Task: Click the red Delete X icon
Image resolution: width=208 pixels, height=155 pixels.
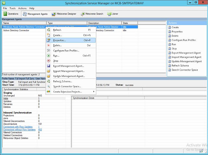Action: [x=48, y=45]
